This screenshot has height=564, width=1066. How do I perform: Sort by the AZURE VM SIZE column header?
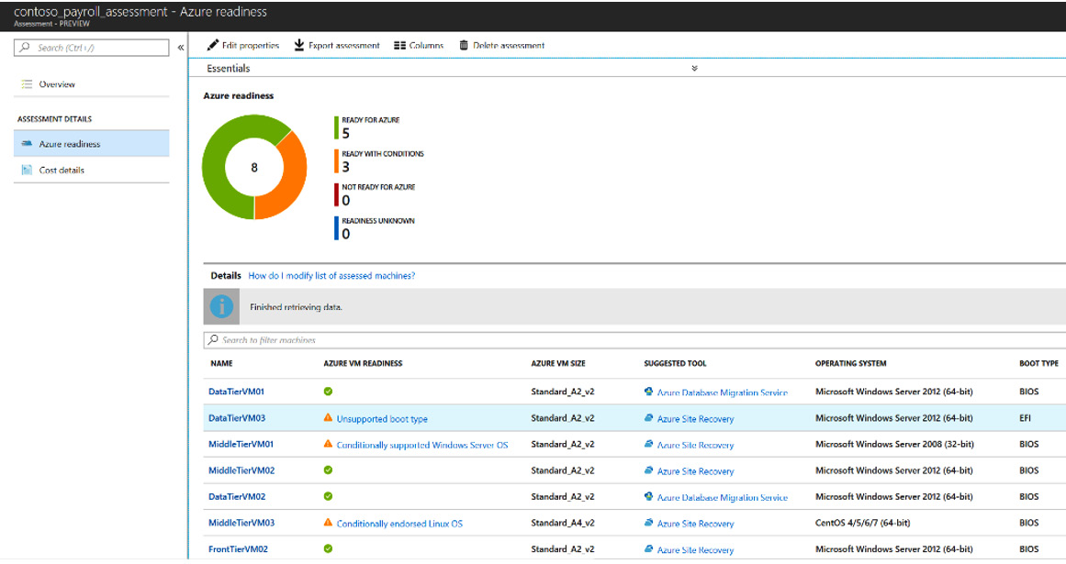558,363
